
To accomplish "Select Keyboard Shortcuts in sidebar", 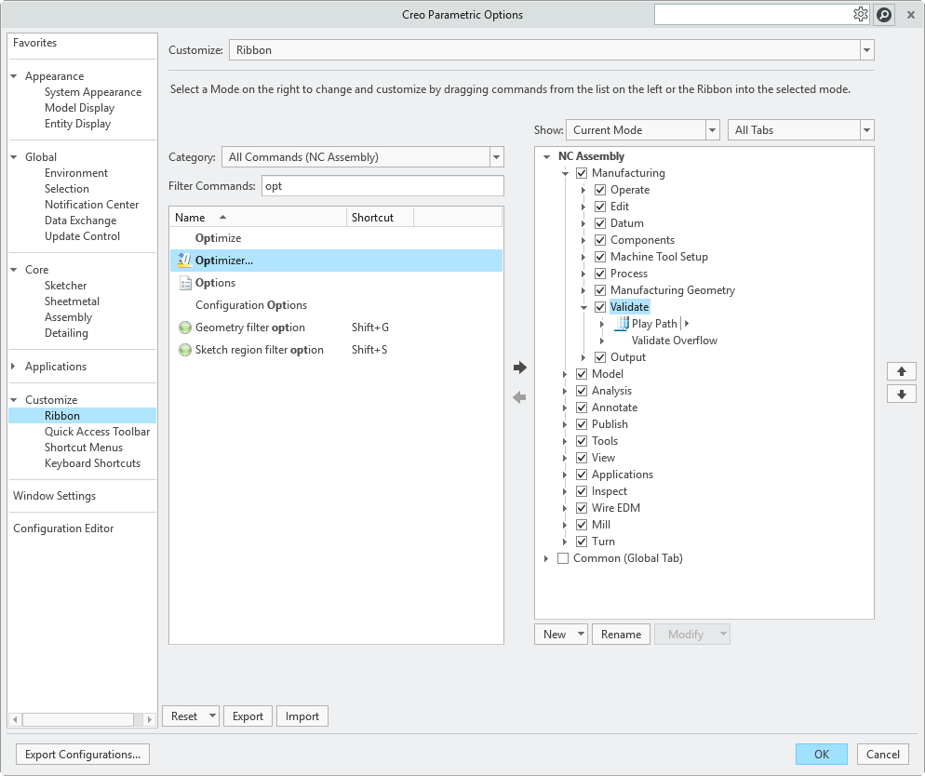I will pyautogui.click(x=93, y=462).
